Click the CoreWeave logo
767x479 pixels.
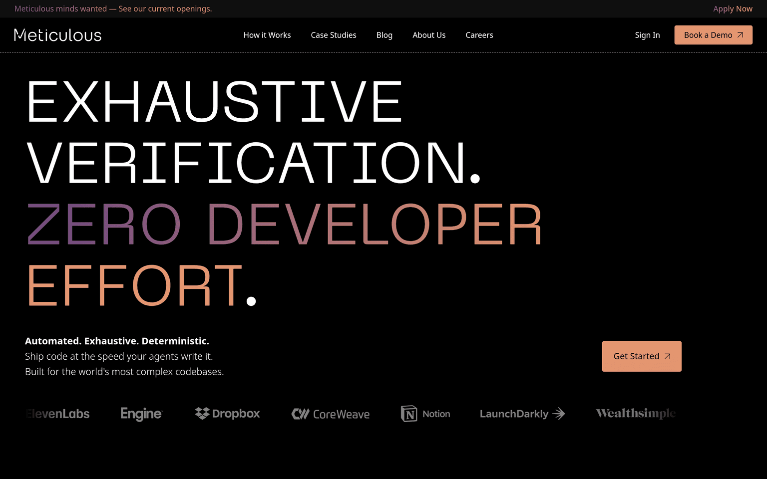[x=331, y=414]
